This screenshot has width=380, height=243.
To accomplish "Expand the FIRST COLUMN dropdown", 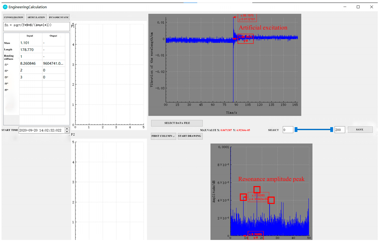I will tap(163, 136).
